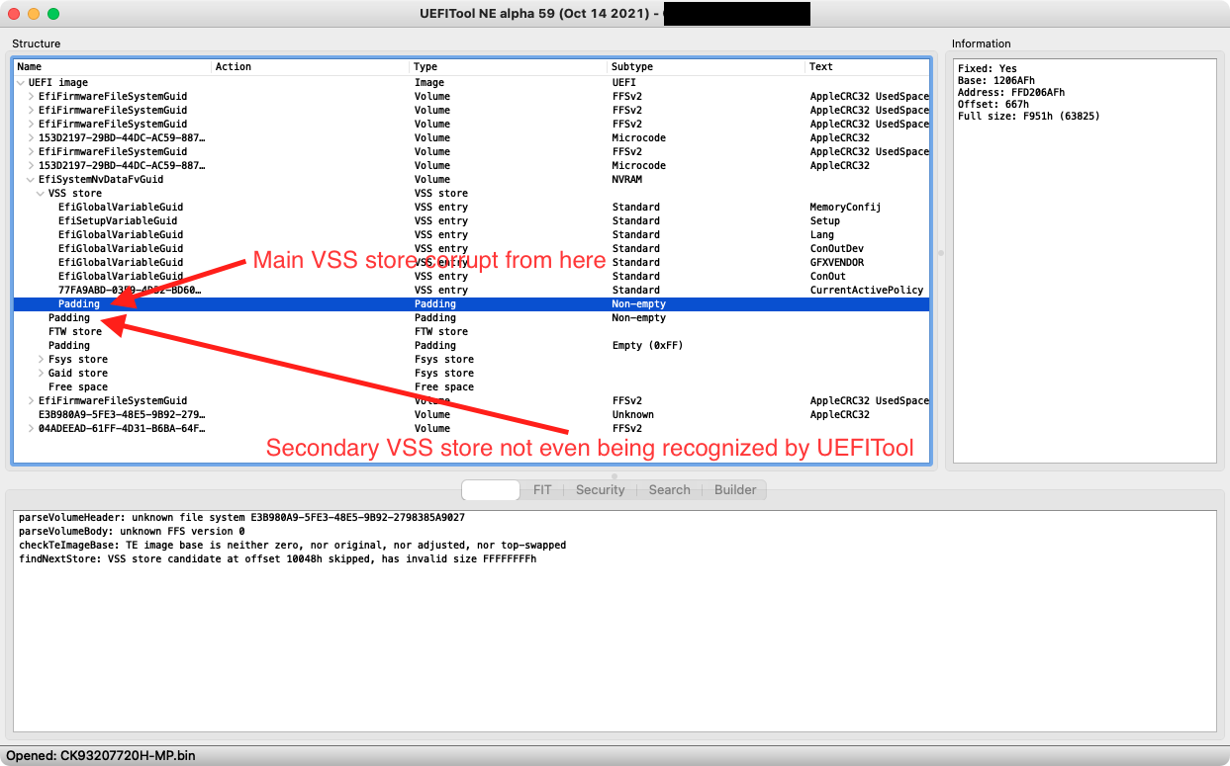Select the Padding row above FTW store
This screenshot has height=766, width=1230.
472,318
